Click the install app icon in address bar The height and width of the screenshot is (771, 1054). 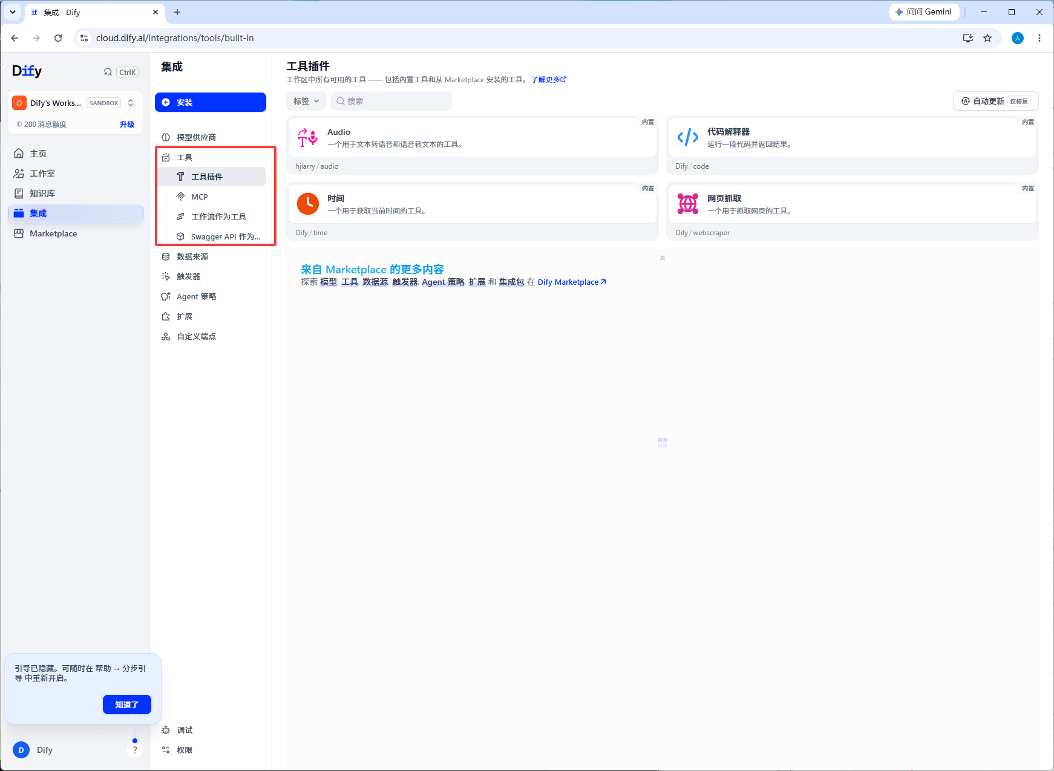click(x=968, y=38)
